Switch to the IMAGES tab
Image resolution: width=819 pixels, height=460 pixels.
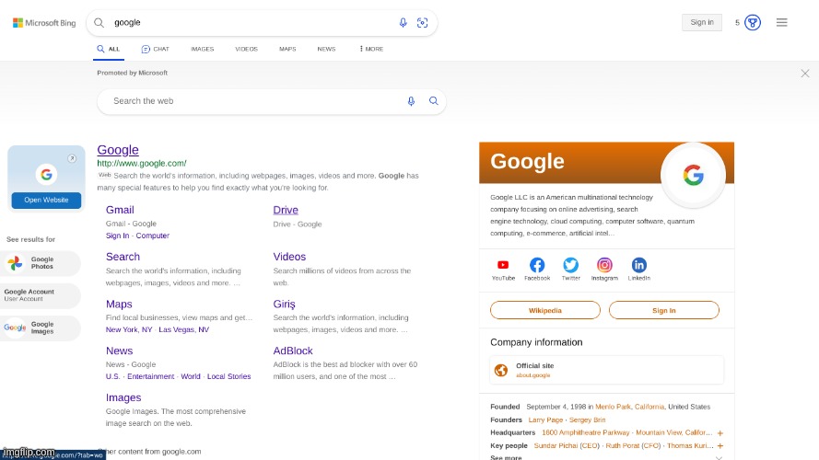202,49
